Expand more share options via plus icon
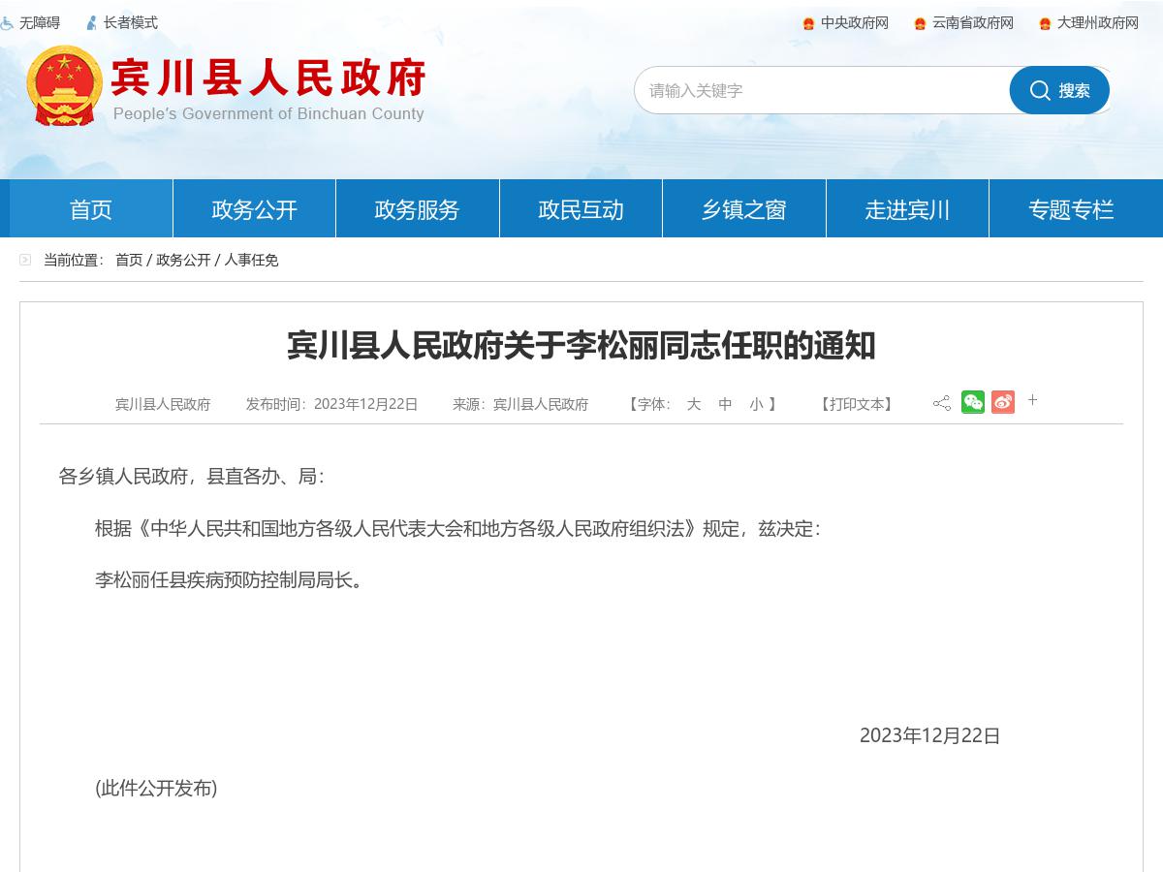Screen dimensions: 1163x872 (x=1032, y=400)
